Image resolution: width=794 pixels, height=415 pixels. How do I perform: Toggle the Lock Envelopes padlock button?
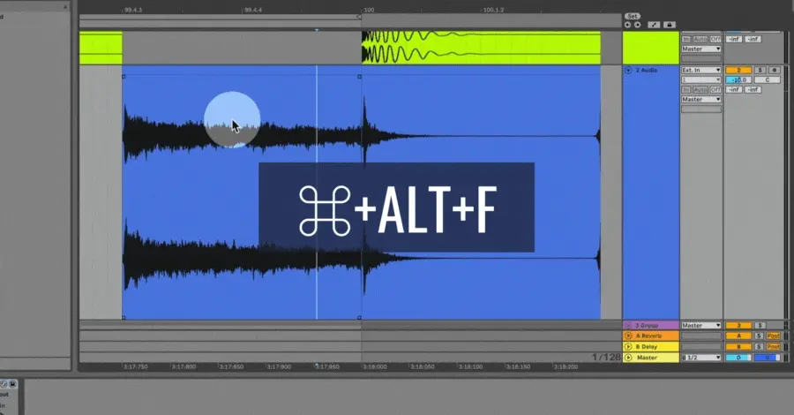tap(670, 25)
